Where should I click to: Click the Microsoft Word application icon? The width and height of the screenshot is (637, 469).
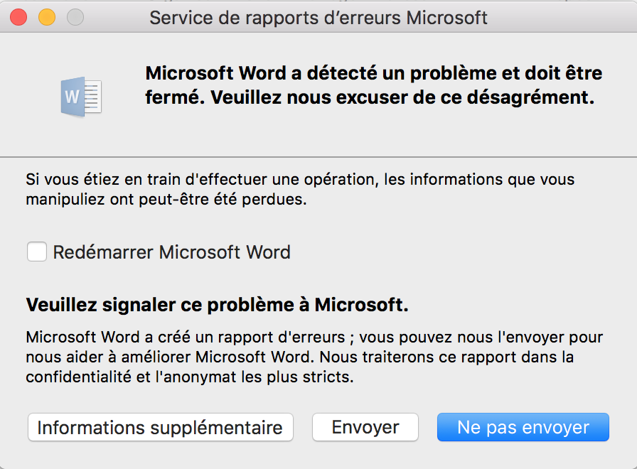click(x=81, y=97)
